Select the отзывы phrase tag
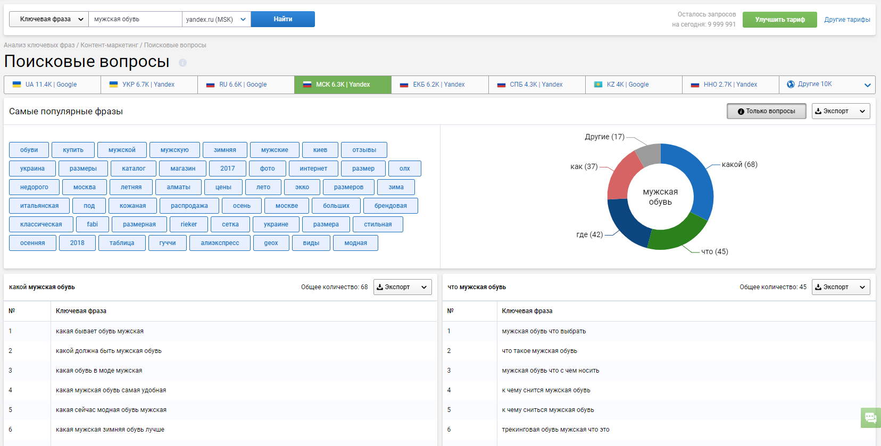Viewport: 881px width, 446px height. click(x=364, y=150)
